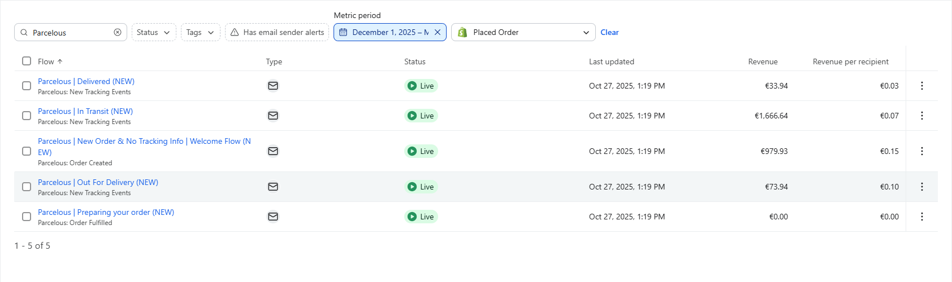Click the warning triangle alert icon
952x282 pixels.
(235, 32)
